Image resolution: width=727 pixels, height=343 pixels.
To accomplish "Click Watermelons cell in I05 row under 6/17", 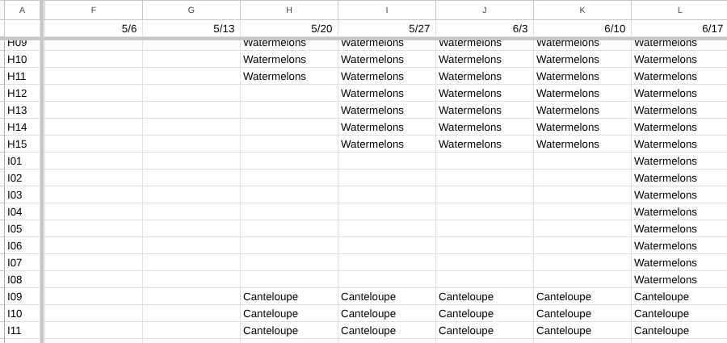I will (679, 229).
